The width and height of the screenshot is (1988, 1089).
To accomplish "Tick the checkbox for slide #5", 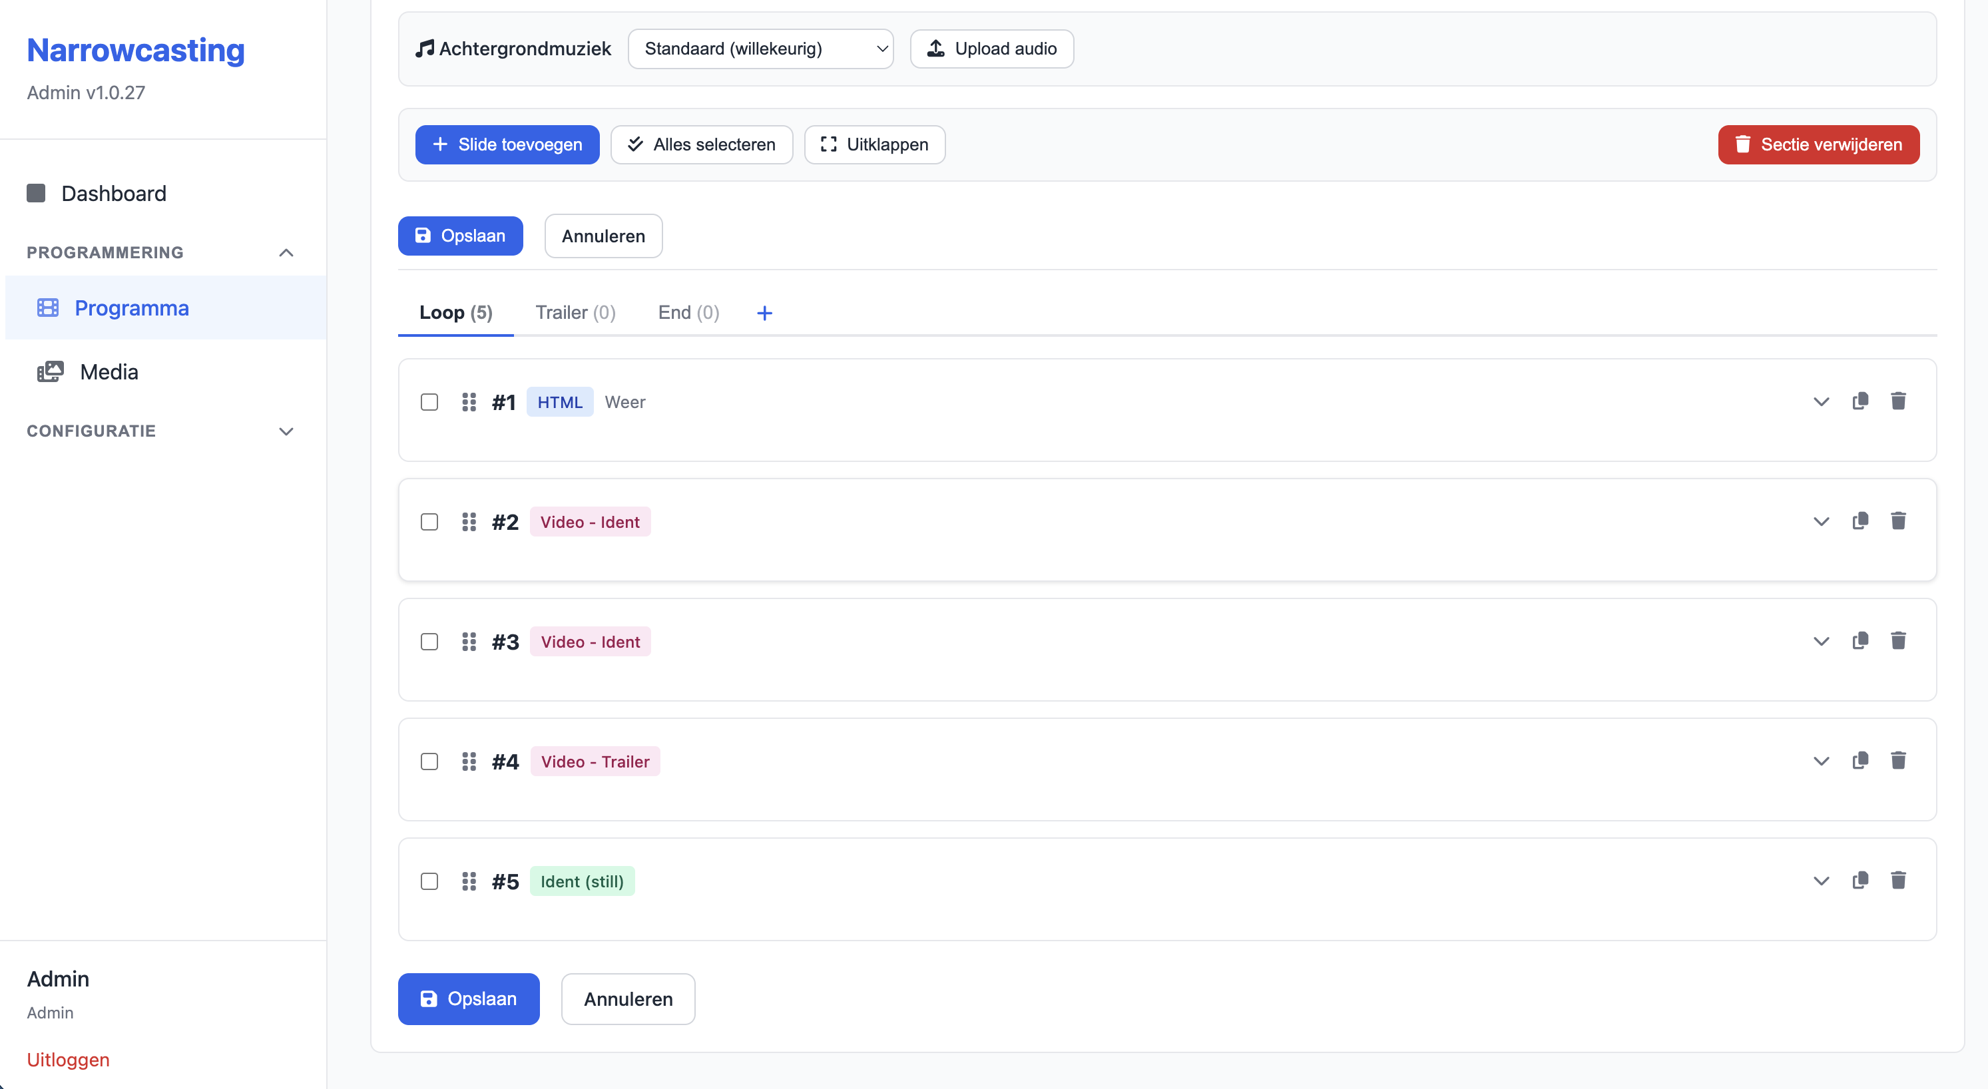I will tap(429, 881).
